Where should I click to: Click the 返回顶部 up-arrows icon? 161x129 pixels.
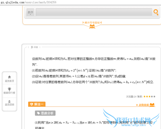point(9,102)
